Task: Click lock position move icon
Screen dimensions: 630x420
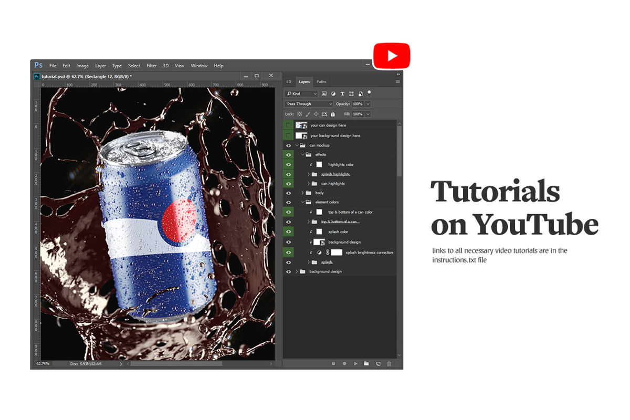Action: coord(316,114)
